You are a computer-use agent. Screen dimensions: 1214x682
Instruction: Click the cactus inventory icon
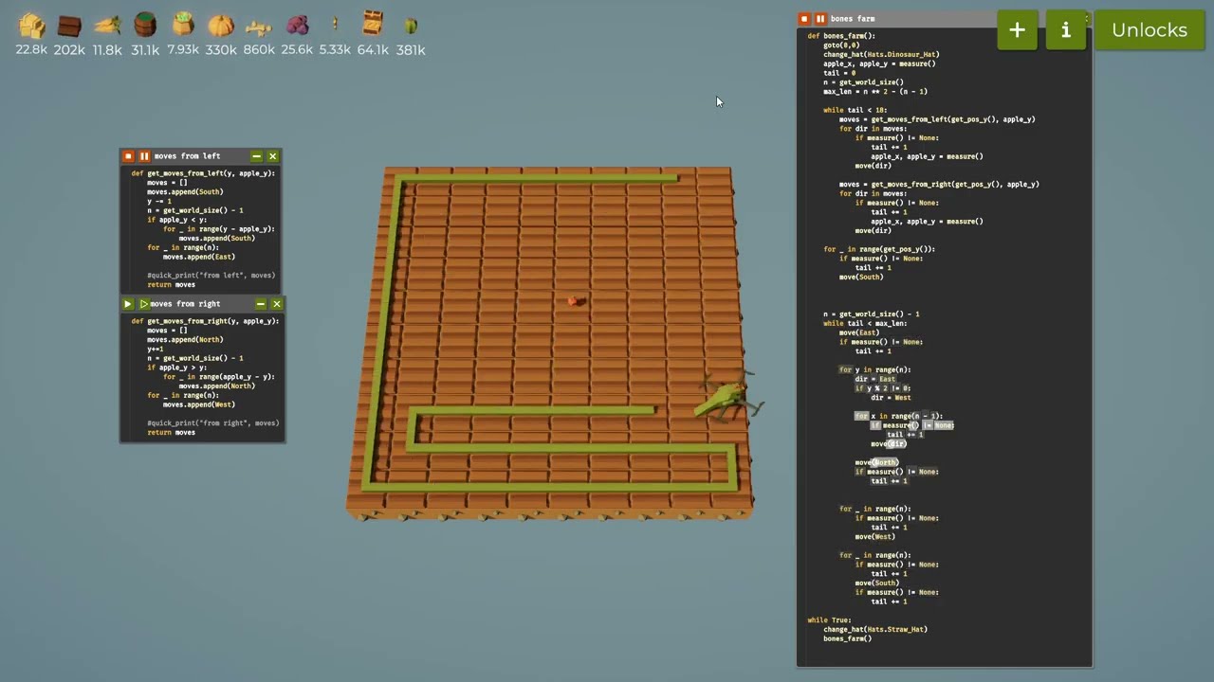pos(411,26)
